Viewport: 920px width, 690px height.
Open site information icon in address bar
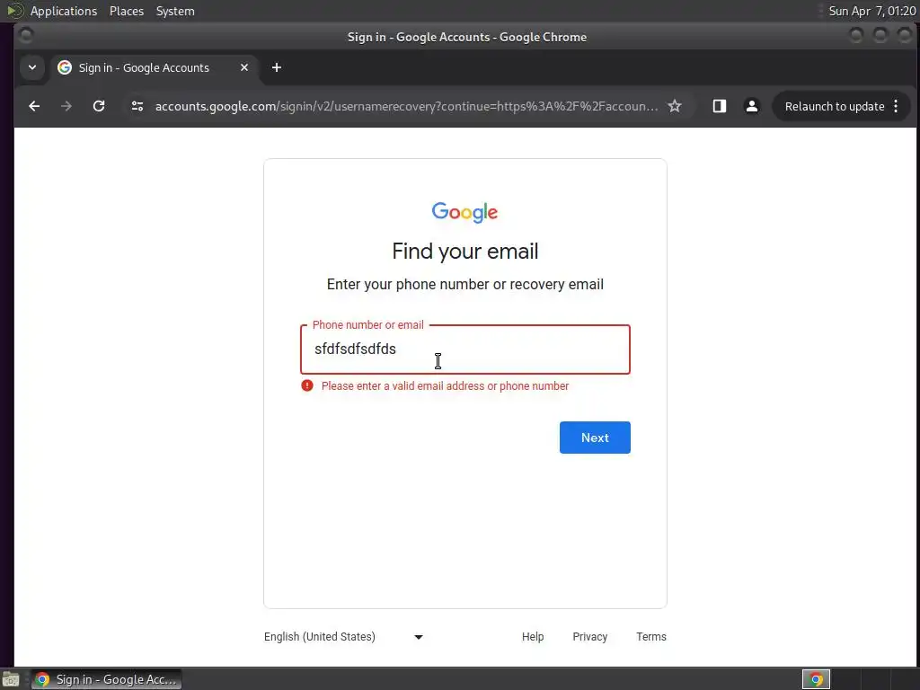pyautogui.click(x=137, y=106)
